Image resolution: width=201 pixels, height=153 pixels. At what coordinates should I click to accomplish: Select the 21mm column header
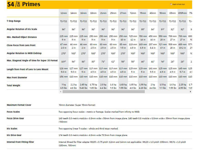click(103, 13)
